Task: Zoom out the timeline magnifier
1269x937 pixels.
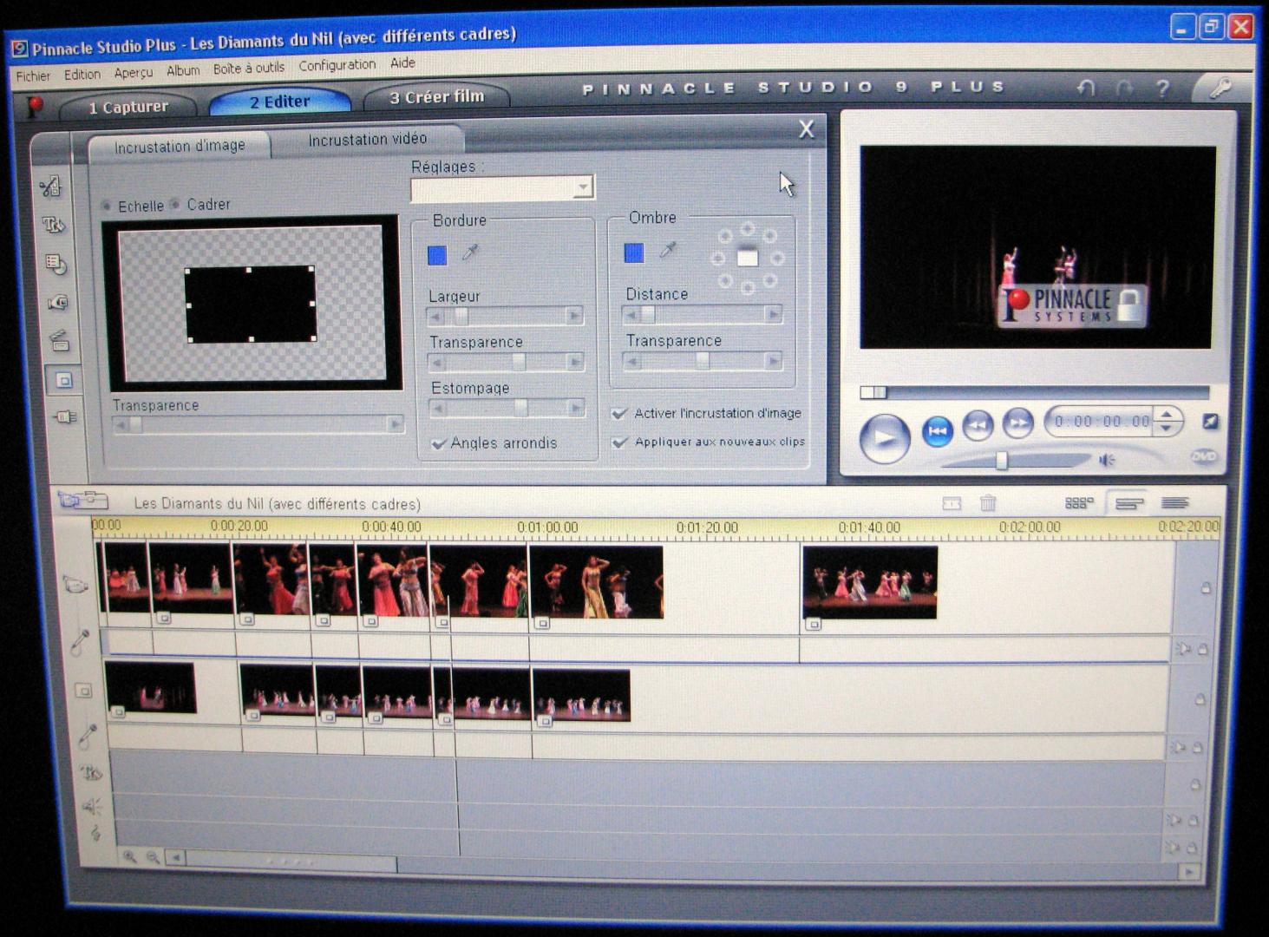Action: tap(153, 857)
